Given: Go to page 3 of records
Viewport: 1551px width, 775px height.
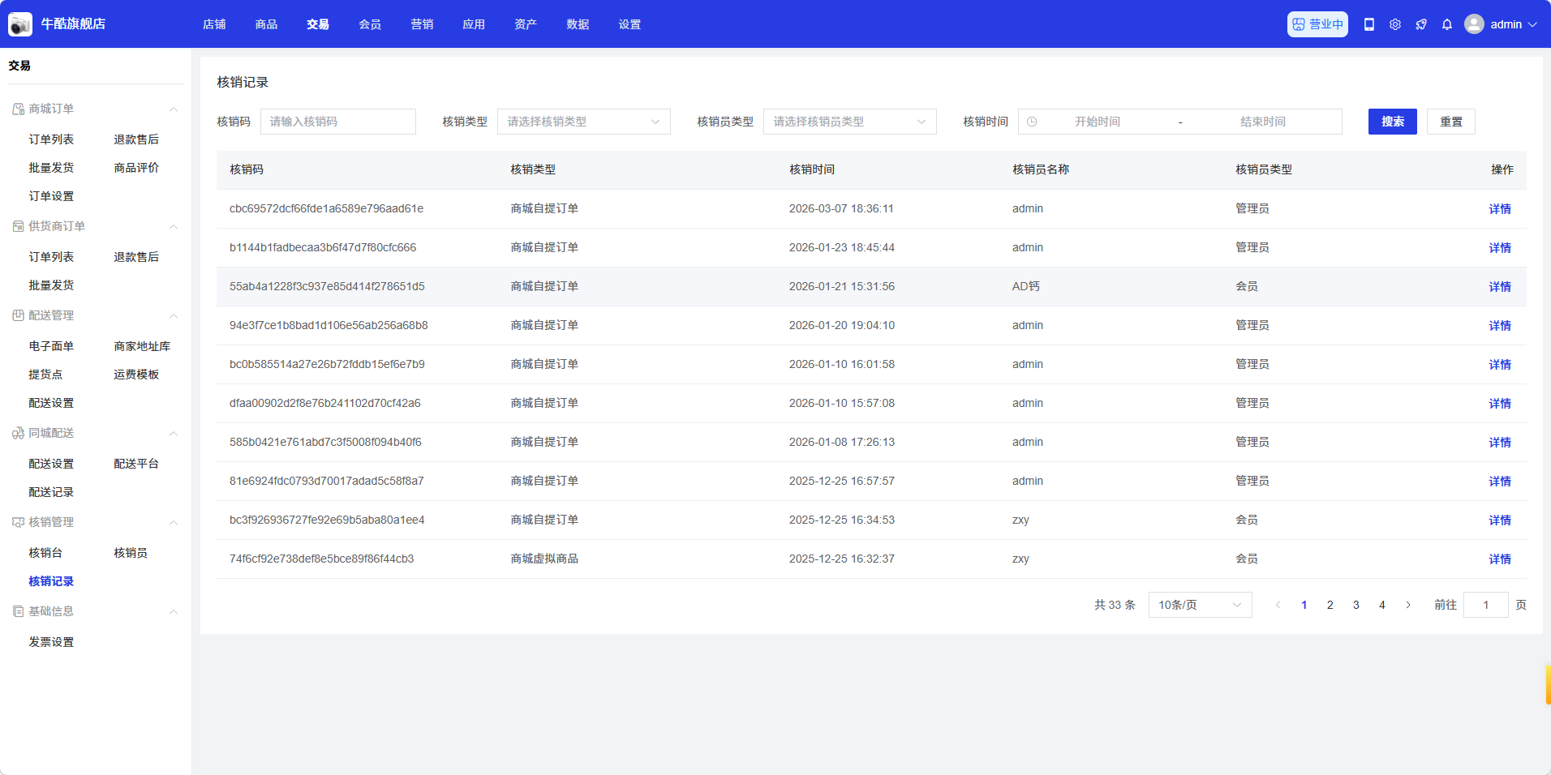Looking at the screenshot, I should pos(1356,605).
